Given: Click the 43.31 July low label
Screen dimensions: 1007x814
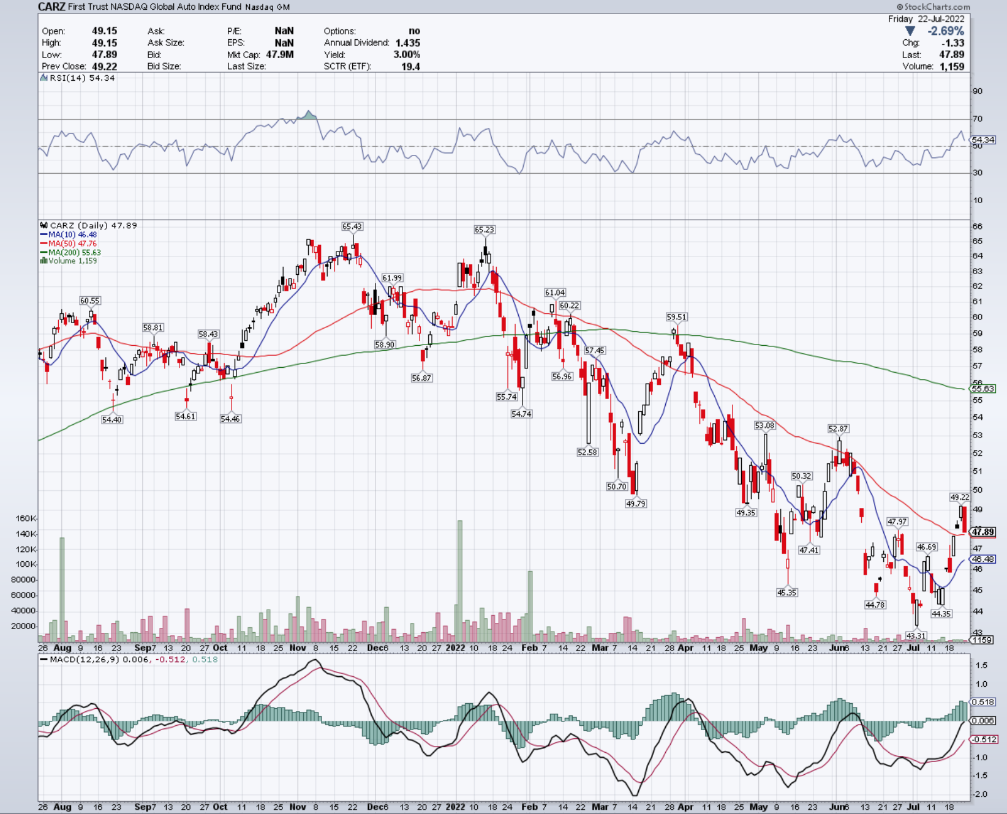Looking at the screenshot, I should 916,636.
